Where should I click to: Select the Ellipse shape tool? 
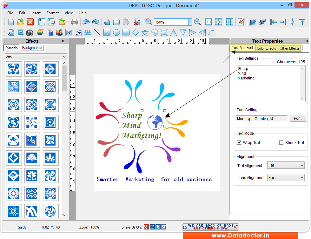[x=116, y=32]
